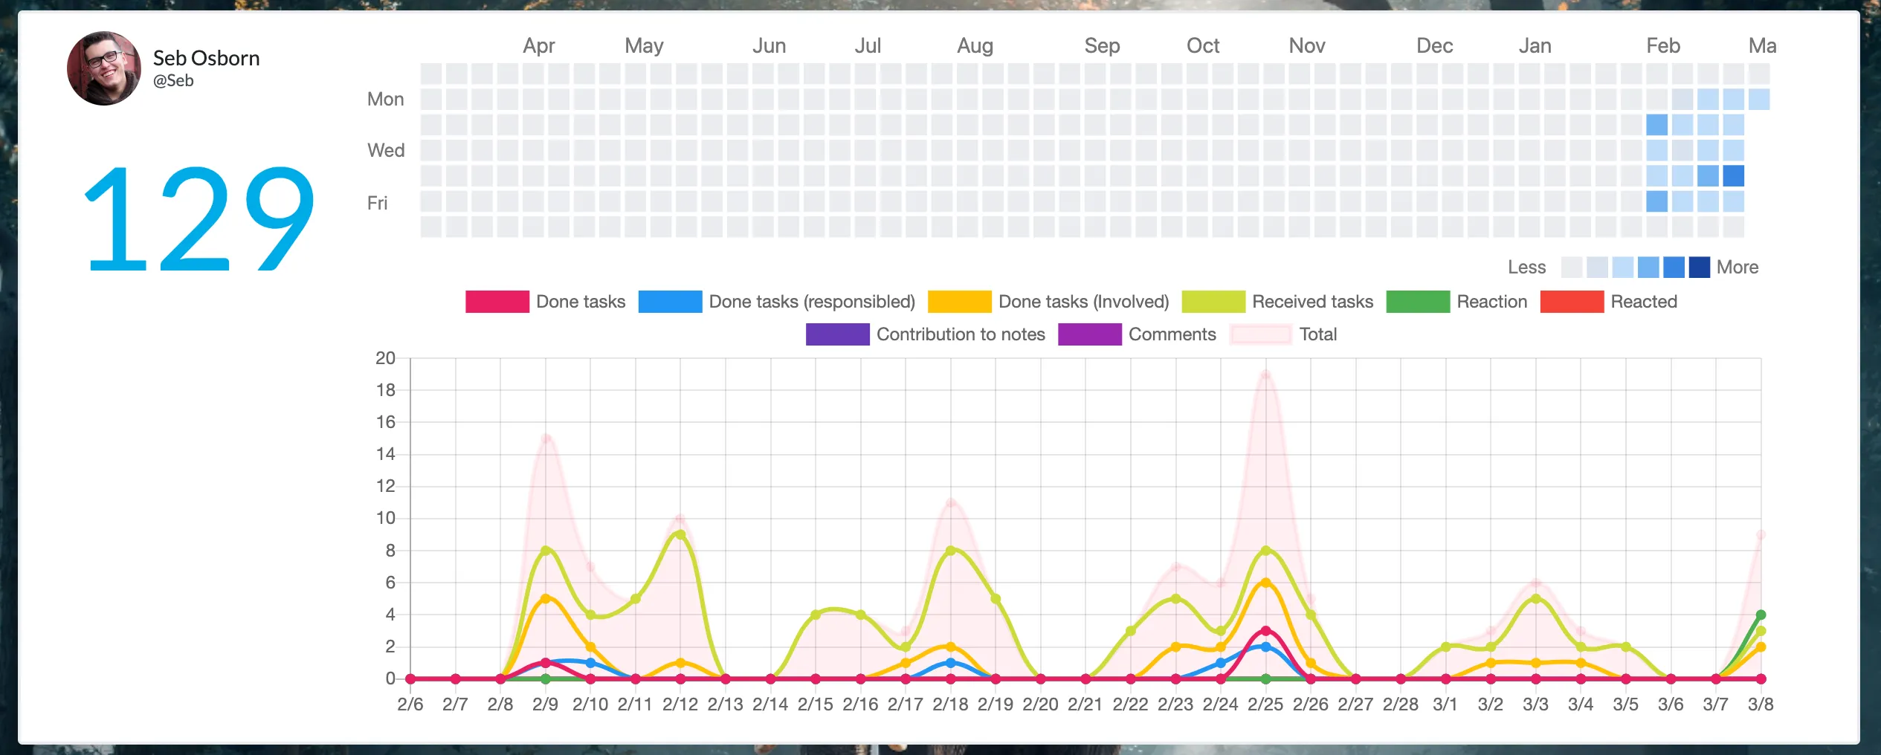Viewport: 1881px width, 755px height.
Task: Toggle the Received tasks legend item
Action: [x=1278, y=302]
